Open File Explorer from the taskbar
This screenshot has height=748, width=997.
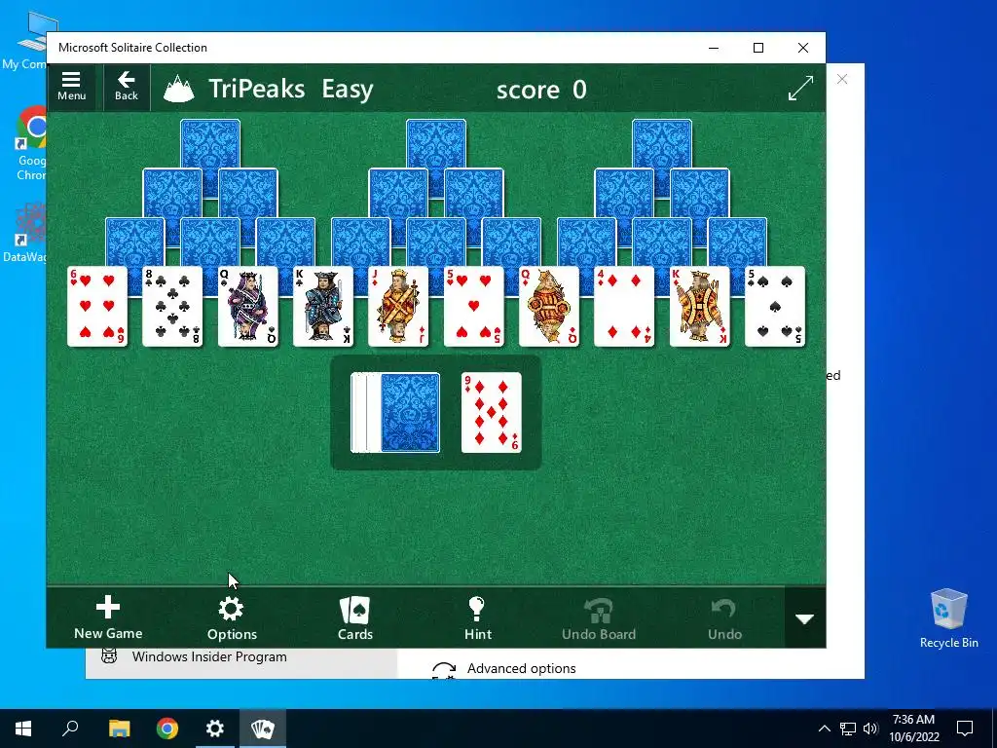click(x=119, y=729)
